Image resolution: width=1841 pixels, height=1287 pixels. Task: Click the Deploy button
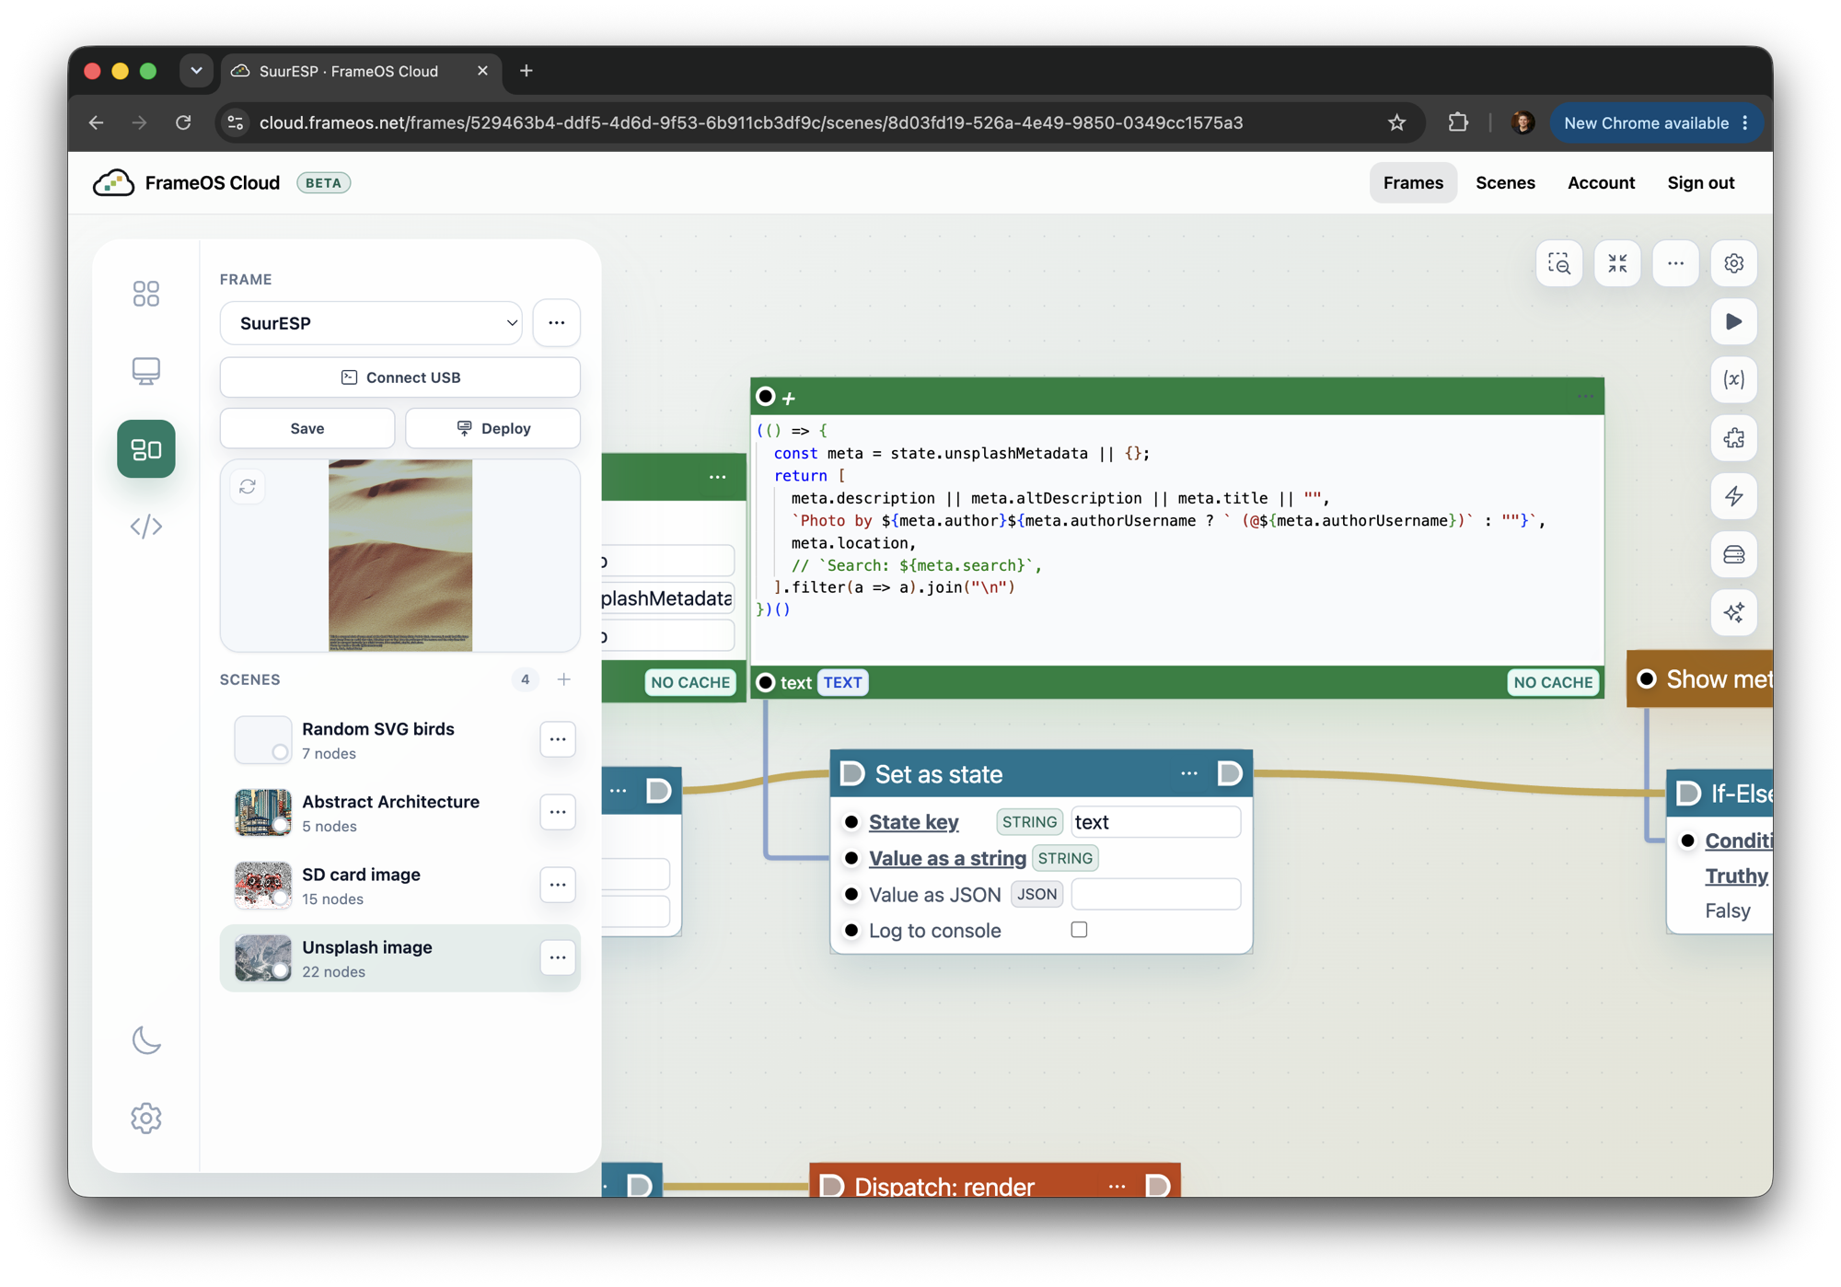click(x=493, y=428)
